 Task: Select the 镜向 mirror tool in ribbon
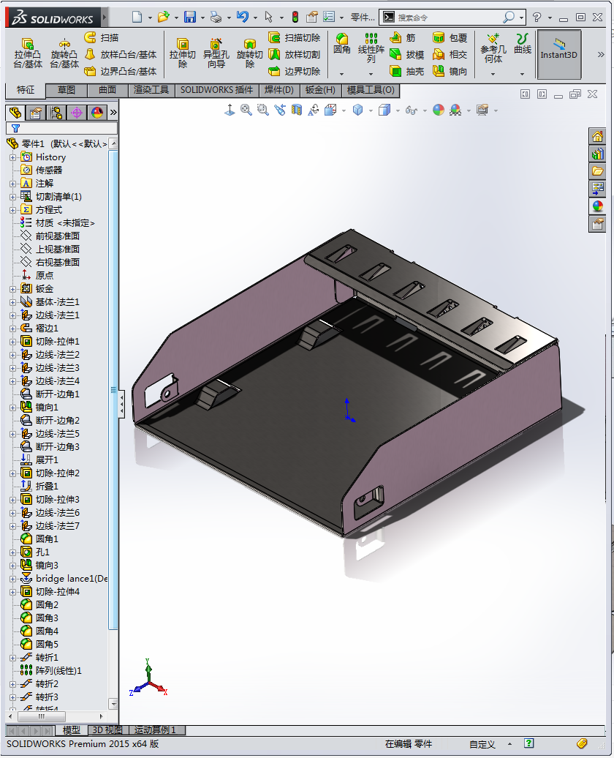[450, 72]
